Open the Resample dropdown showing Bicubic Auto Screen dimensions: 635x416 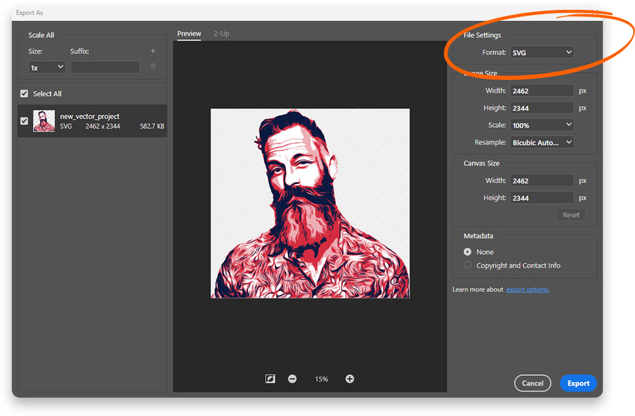pyautogui.click(x=541, y=142)
